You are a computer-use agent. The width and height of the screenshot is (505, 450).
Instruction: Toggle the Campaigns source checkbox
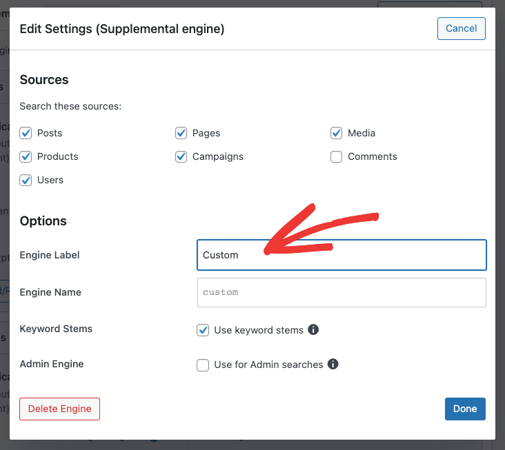pyautogui.click(x=181, y=156)
